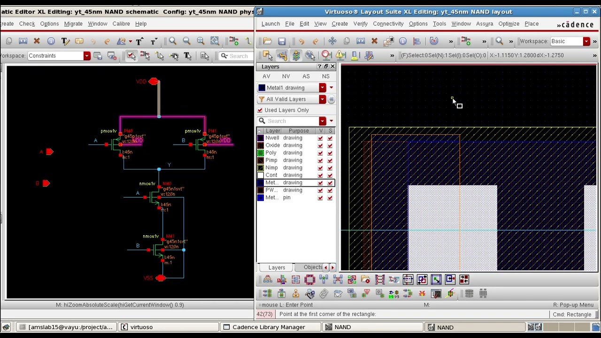This screenshot has height=338, width=601.
Task: Open the Assura menu in layout window
Action: 485,23
